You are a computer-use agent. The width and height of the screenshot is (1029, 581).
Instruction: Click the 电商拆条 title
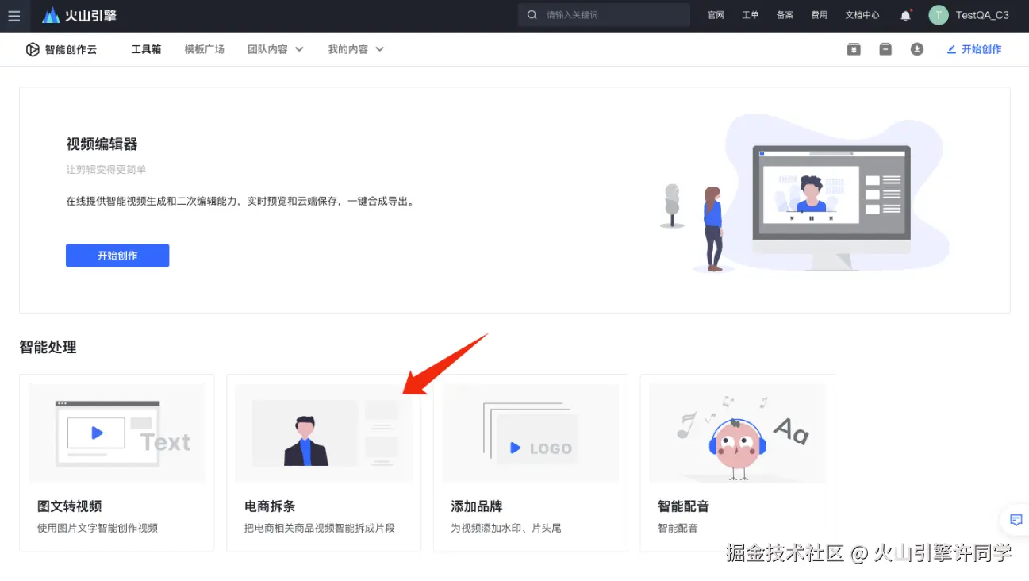(x=270, y=506)
